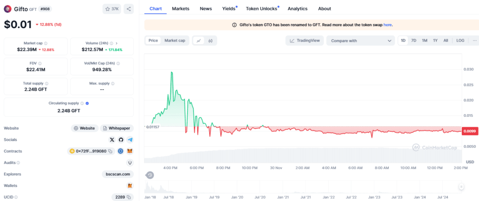This screenshot has width=479, height=201.
Task: Open the Compare with dropdown
Action: (x=361, y=41)
